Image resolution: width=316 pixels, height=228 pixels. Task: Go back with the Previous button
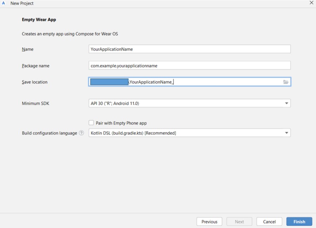click(x=209, y=222)
